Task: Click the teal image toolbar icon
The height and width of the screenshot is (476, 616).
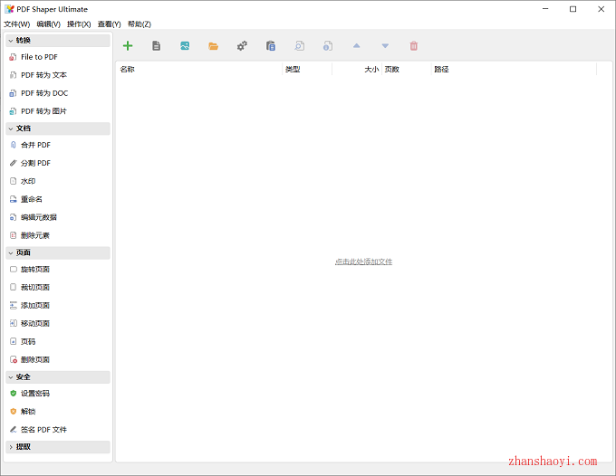Action: coord(185,46)
